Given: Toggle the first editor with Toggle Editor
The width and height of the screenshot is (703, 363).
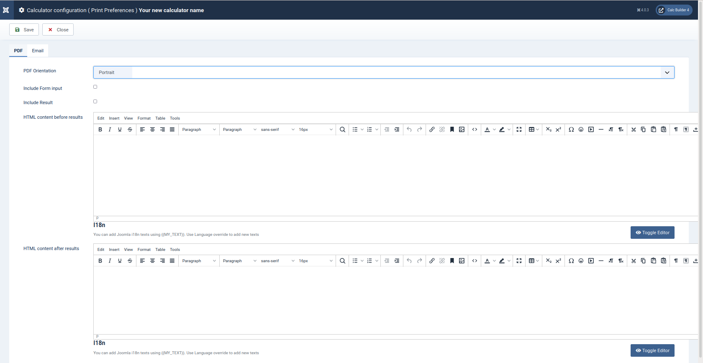Looking at the screenshot, I should (x=652, y=233).
